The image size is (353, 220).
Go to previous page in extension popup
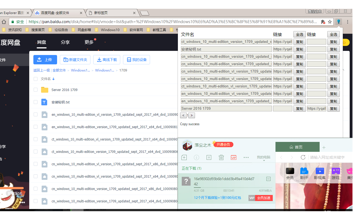(x=183, y=116)
